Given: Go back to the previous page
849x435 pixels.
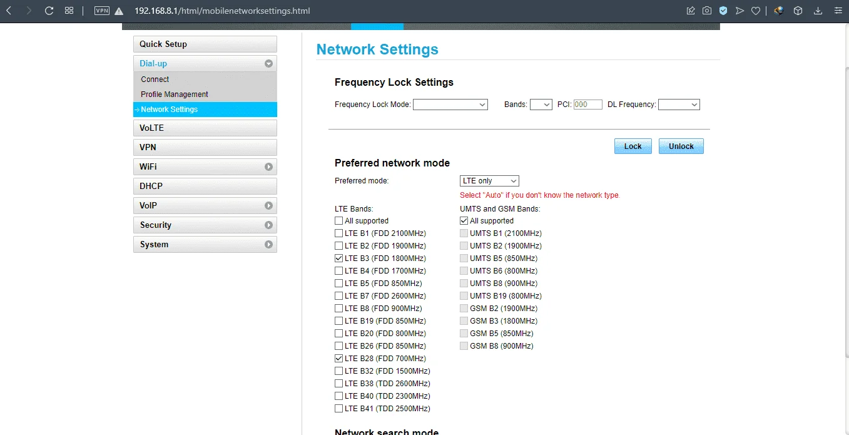Looking at the screenshot, I should click(9, 11).
